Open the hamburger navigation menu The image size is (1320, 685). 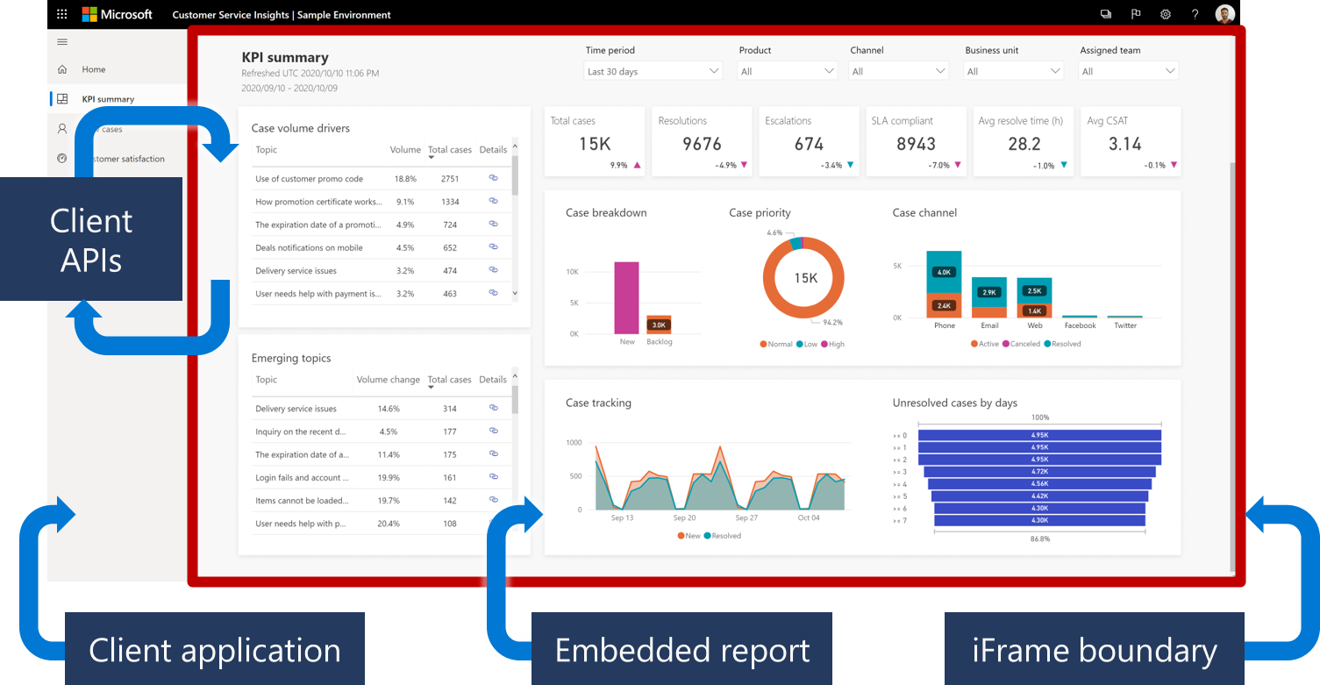click(61, 41)
